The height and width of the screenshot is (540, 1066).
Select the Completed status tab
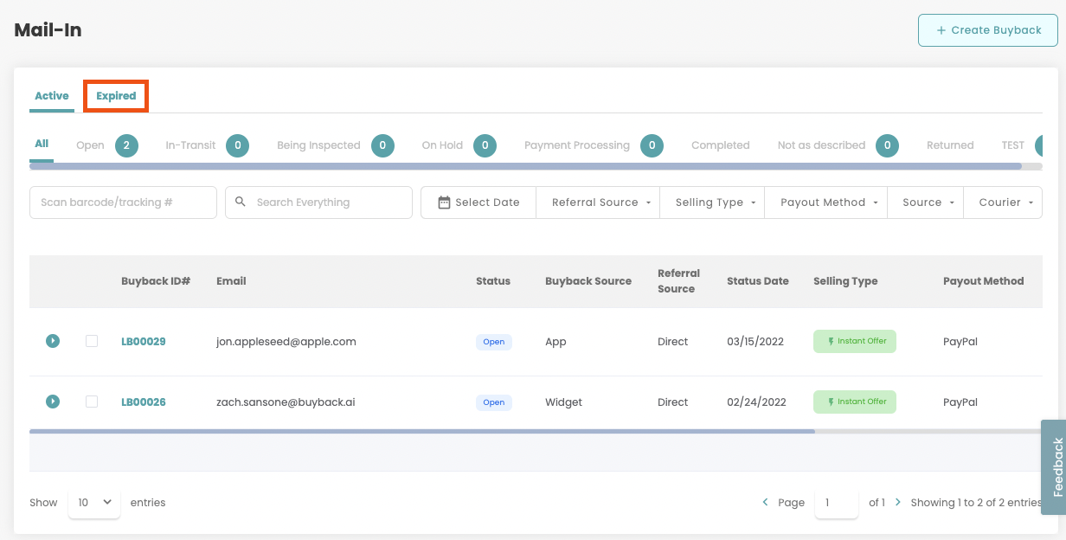(720, 145)
